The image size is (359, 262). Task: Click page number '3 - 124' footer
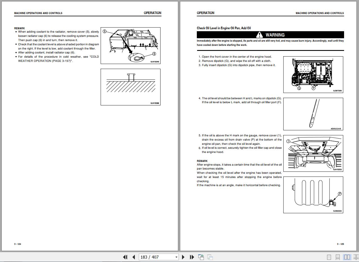pos(17,244)
